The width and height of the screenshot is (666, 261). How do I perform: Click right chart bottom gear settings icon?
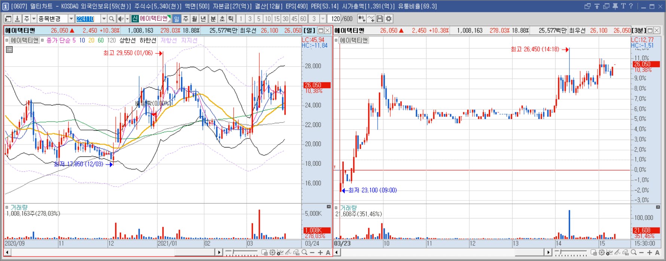click(x=602, y=252)
